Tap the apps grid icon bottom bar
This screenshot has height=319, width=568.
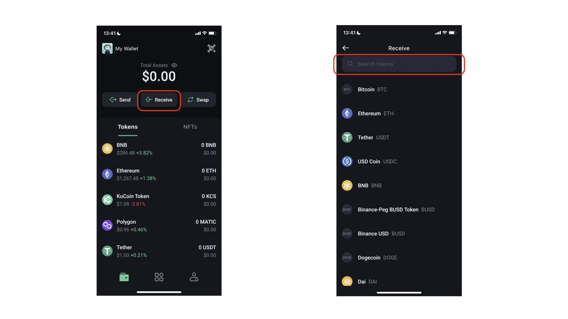tap(159, 277)
